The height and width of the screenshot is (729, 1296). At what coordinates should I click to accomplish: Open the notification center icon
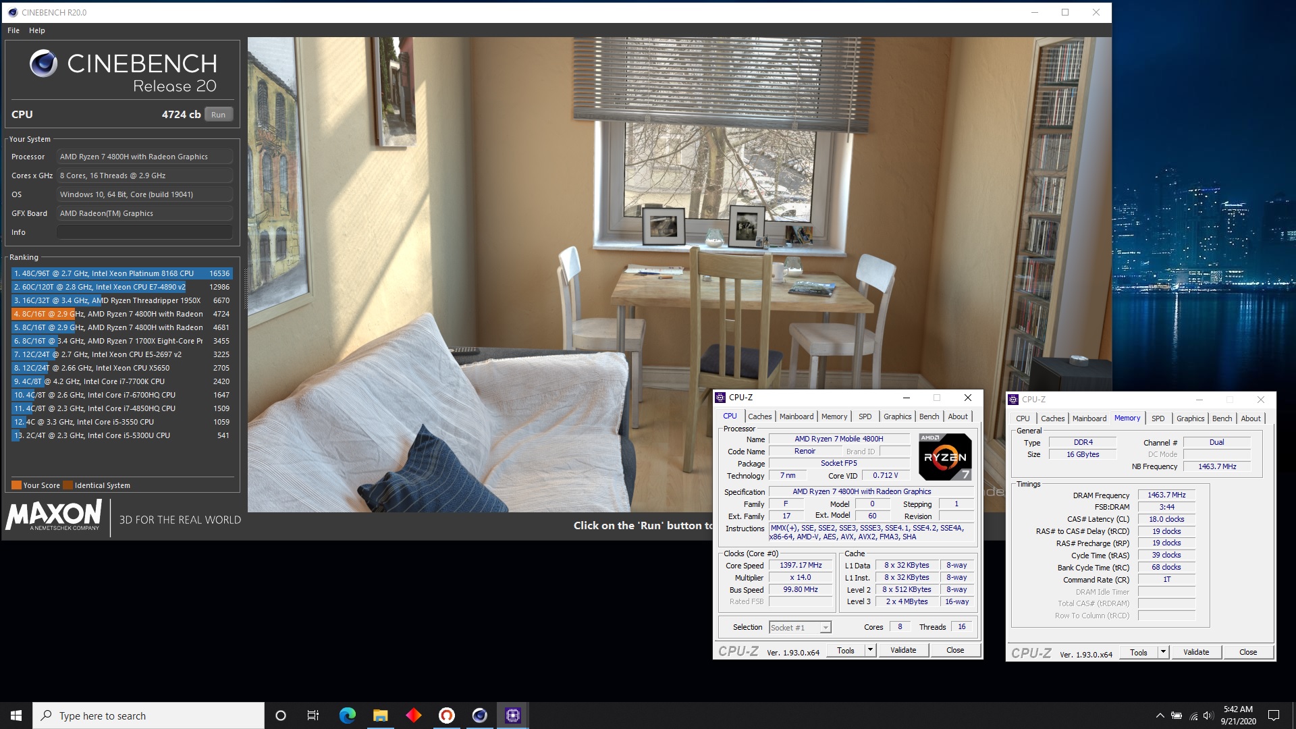(x=1274, y=715)
